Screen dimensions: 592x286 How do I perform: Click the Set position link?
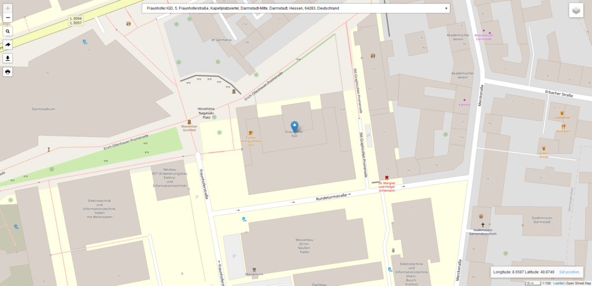point(569,272)
